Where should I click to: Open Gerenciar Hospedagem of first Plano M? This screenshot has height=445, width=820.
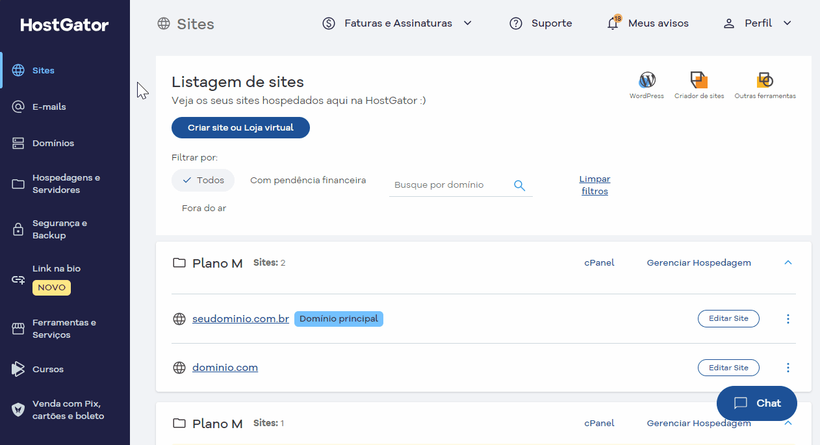pos(699,263)
